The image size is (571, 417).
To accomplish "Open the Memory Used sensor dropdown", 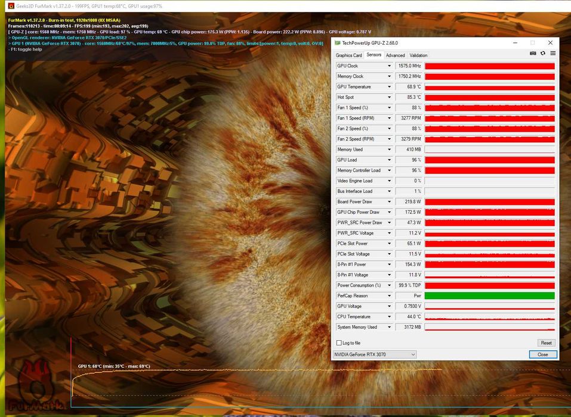I will 389,150.
